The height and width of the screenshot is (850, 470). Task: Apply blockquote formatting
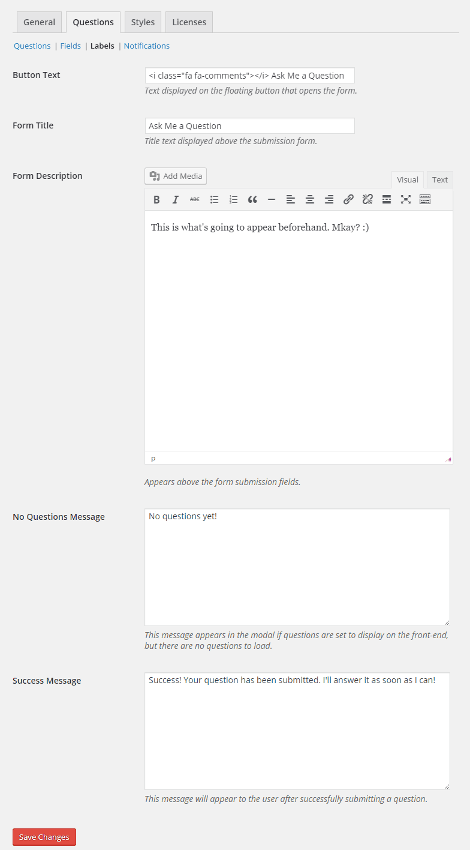click(x=252, y=200)
